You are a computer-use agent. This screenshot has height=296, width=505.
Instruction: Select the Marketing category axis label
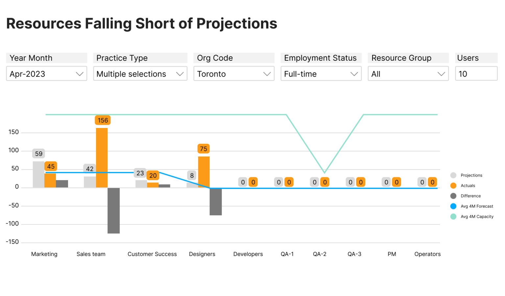pyautogui.click(x=44, y=254)
